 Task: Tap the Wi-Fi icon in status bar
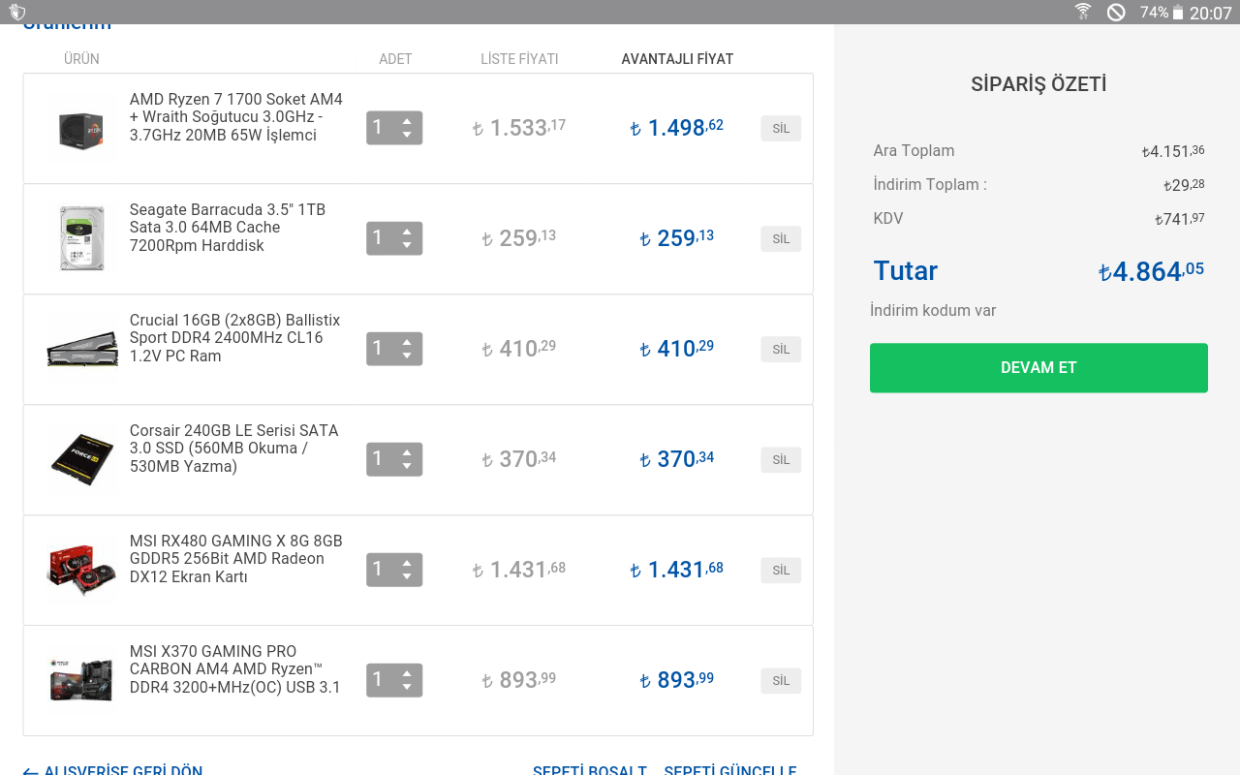coord(1083,12)
